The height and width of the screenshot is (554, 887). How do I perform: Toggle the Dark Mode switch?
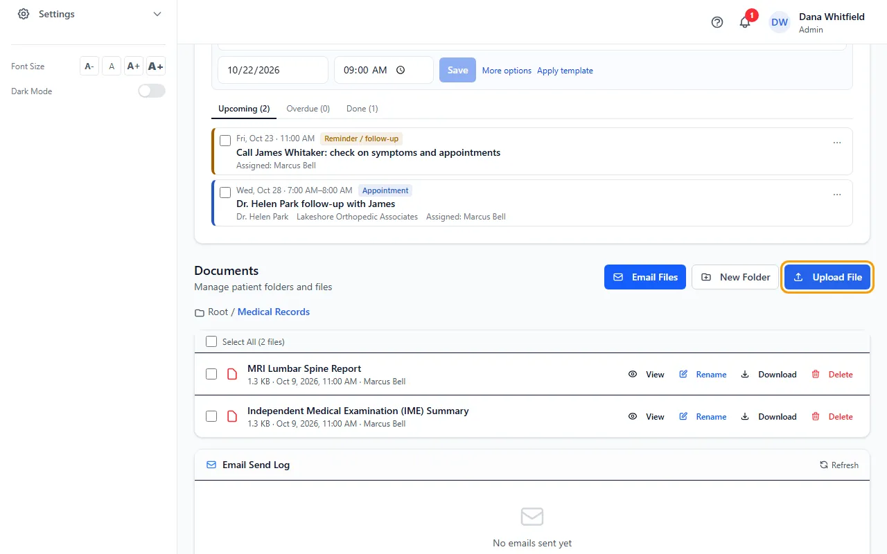(152, 91)
